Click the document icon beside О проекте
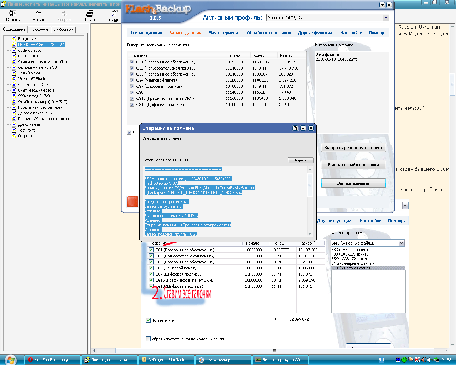Image resolution: width=456 pixels, height=365 pixels. click(x=14, y=136)
